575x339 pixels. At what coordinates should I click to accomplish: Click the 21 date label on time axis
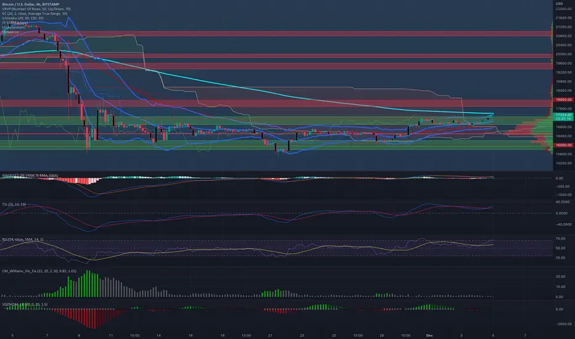[270, 335]
